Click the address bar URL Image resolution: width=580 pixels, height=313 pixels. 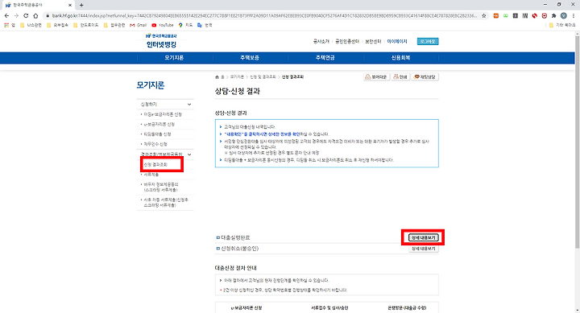pyautogui.click(x=264, y=15)
